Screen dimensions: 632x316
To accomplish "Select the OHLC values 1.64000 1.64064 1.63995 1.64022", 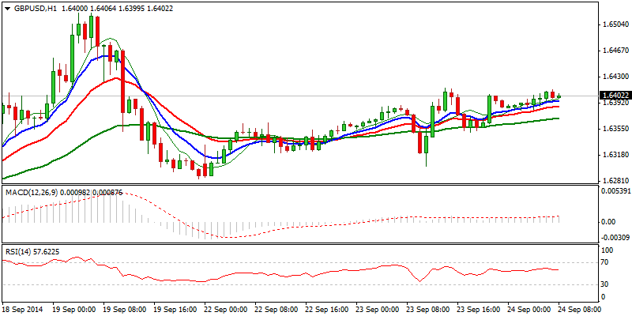I will tap(117, 8).
